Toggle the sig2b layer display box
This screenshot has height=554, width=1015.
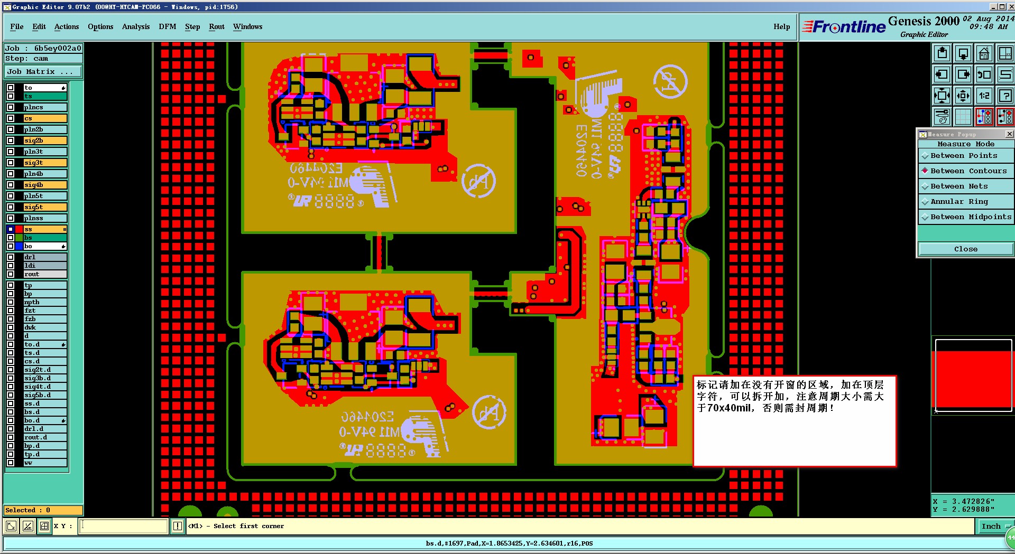click(x=11, y=140)
